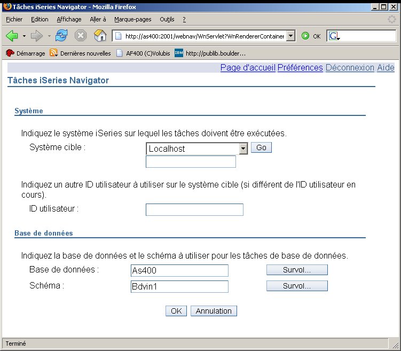This screenshot has height=351, width=401.
Task: Click the URL address field
Action: [205, 36]
